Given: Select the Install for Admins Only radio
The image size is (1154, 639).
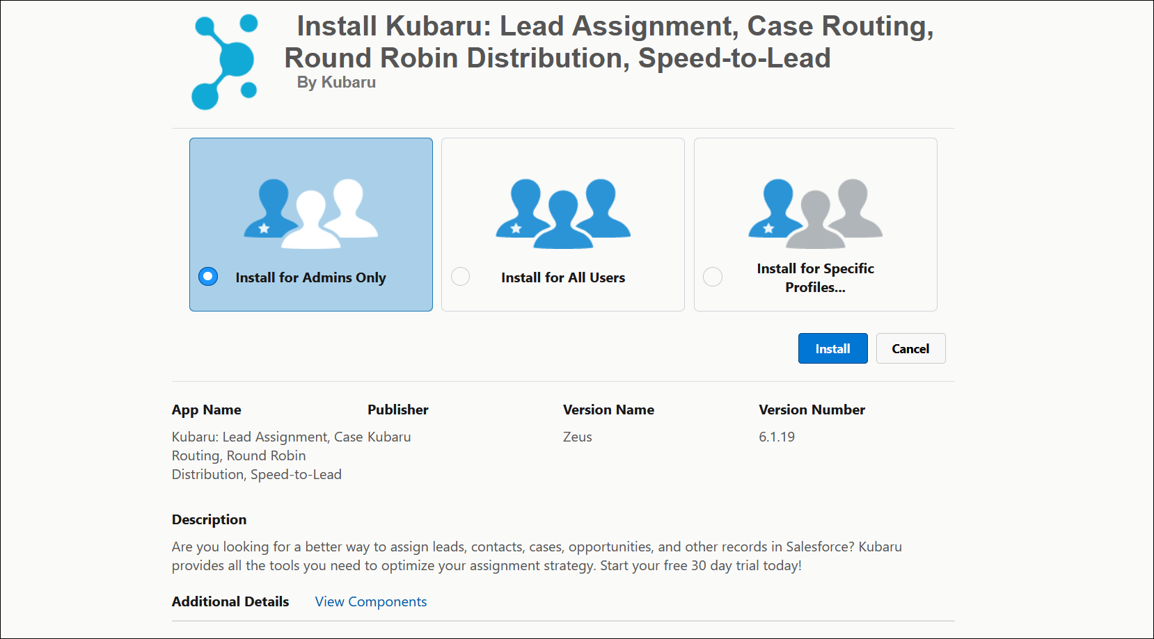Looking at the screenshot, I should pos(208,277).
